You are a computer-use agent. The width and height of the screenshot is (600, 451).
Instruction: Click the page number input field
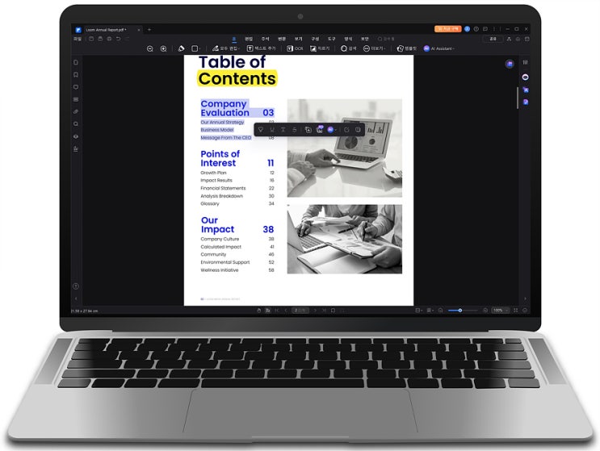point(300,311)
